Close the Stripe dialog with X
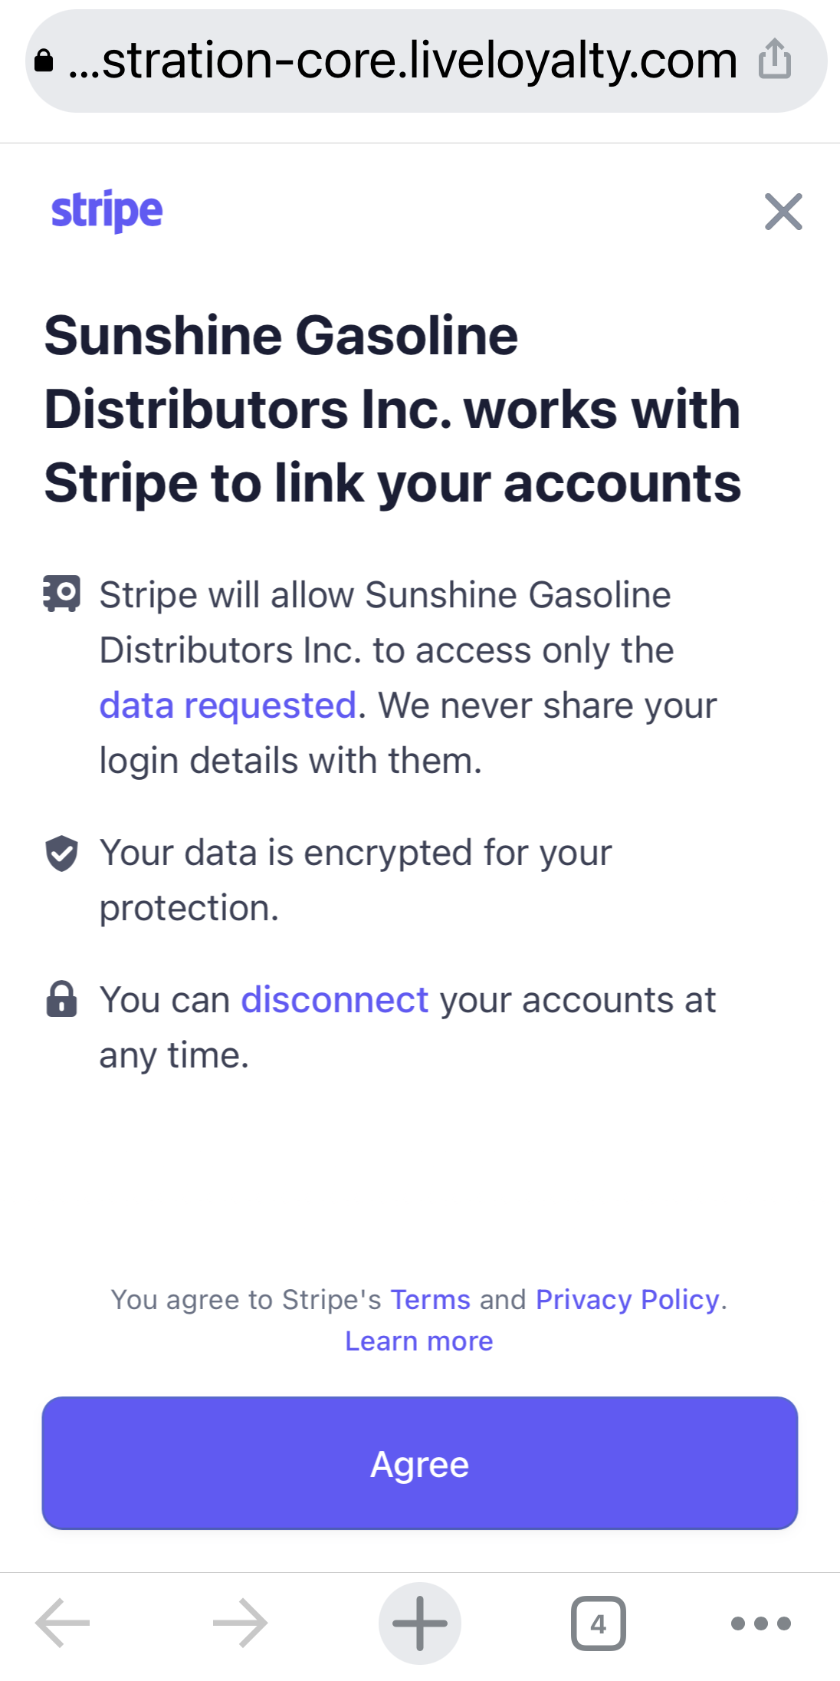840x1681 pixels. pos(783,212)
